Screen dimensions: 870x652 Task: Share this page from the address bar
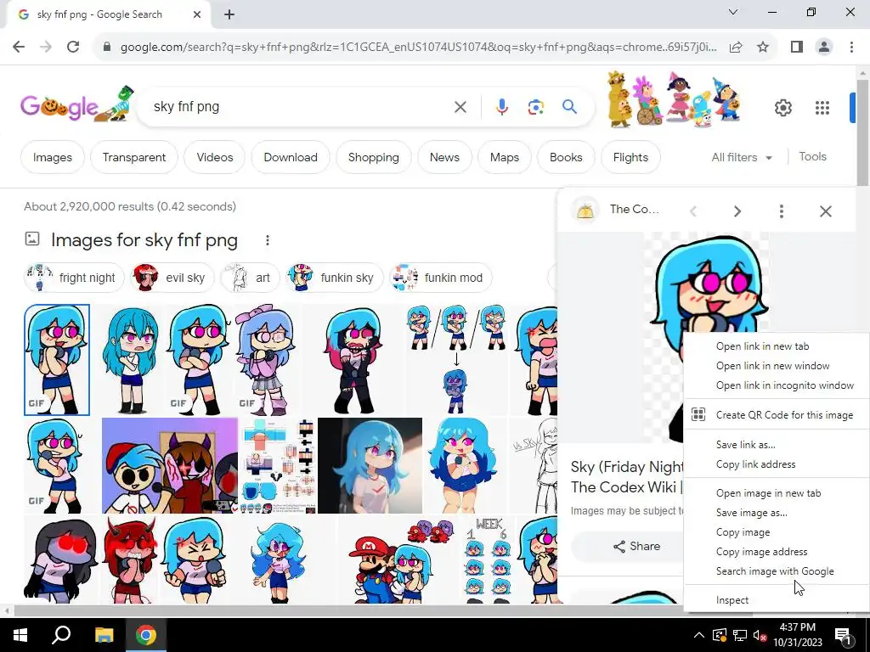(736, 48)
